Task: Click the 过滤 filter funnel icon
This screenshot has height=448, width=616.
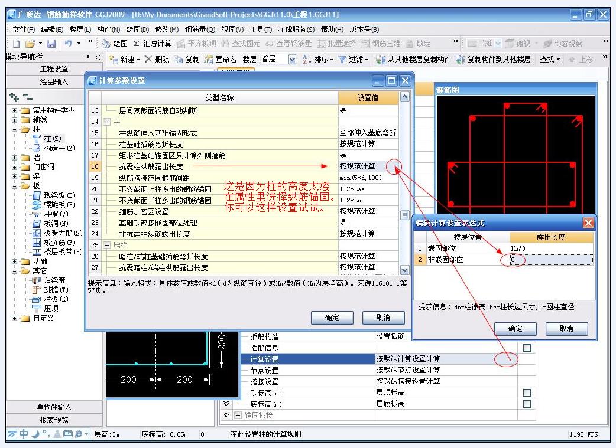Action: point(342,60)
